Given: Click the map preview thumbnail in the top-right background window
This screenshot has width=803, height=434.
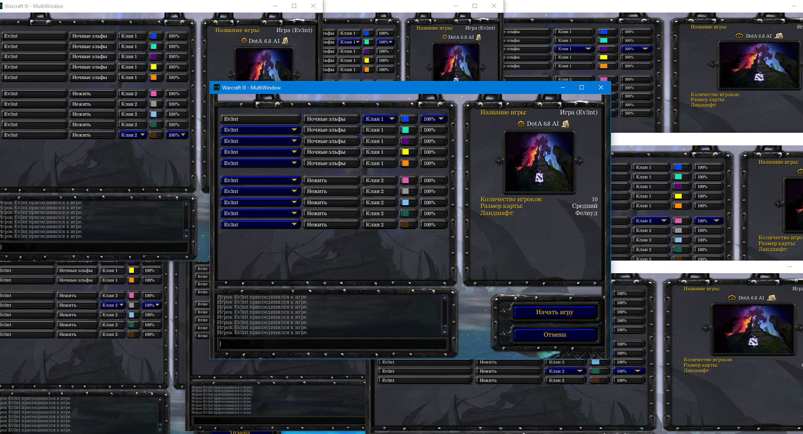Looking at the screenshot, I should [x=759, y=65].
